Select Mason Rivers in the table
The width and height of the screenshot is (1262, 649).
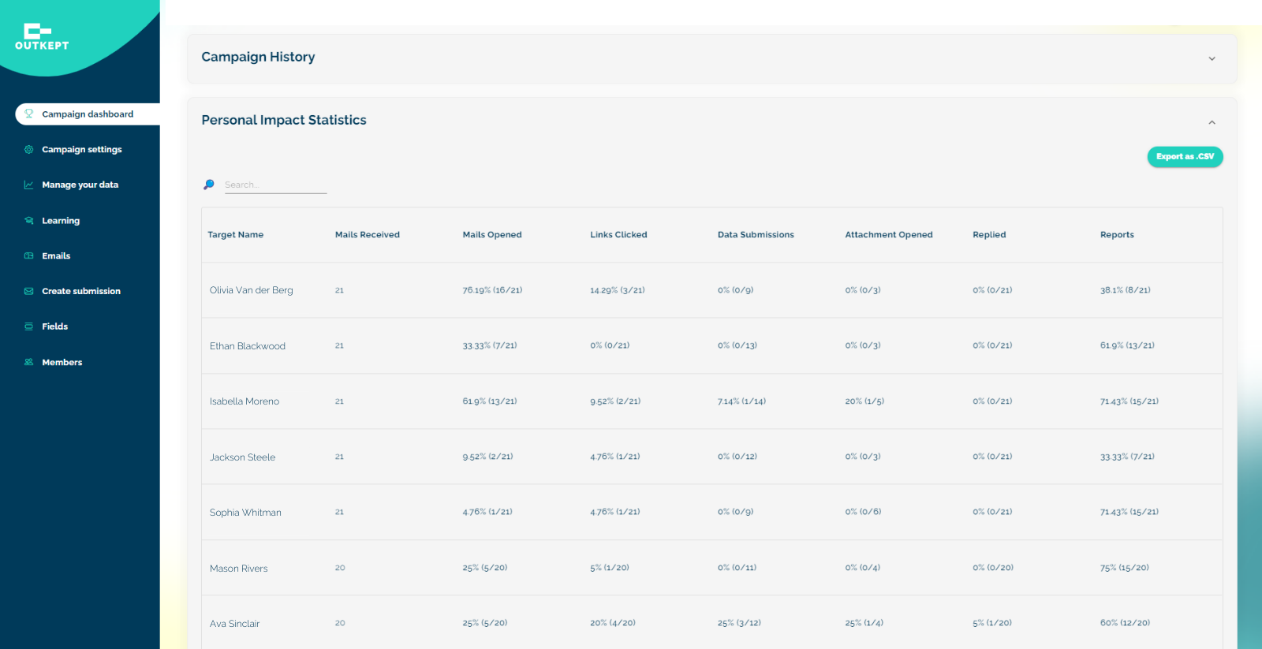(238, 569)
